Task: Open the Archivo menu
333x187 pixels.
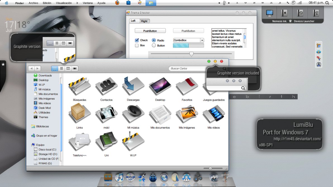Action: (x=33, y=3)
